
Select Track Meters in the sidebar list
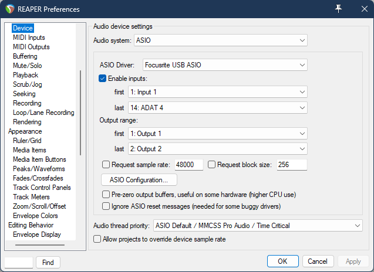(32, 197)
